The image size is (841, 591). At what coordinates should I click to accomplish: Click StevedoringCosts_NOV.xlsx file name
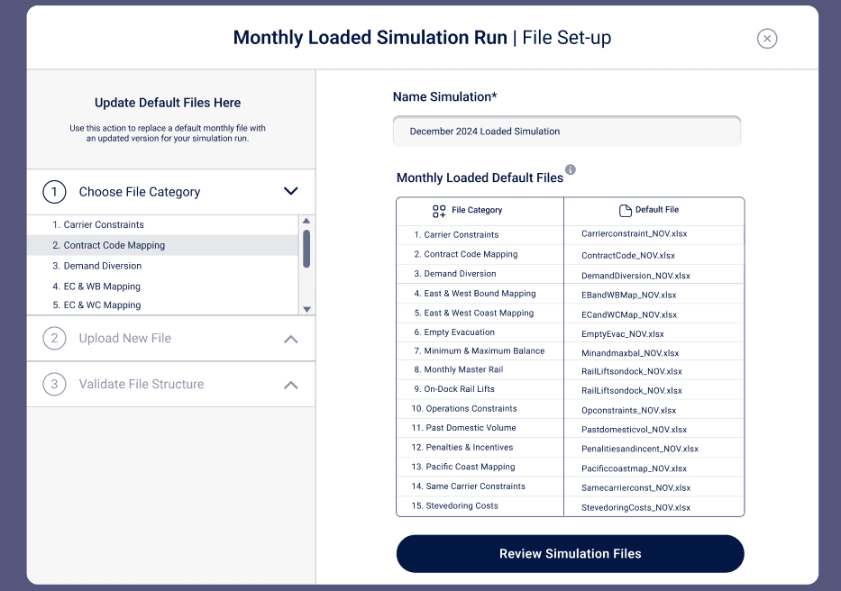coord(635,507)
